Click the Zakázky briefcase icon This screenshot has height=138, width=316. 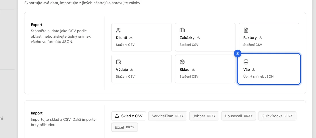[x=182, y=30]
